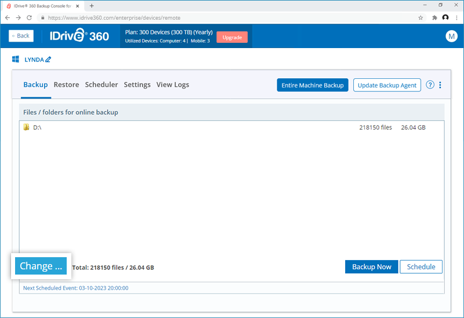
Task: Reload the page
Action: click(x=29, y=18)
